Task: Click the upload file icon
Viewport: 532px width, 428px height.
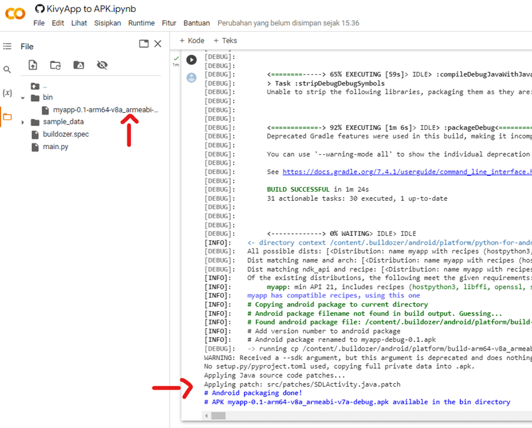Action: [x=33, y=65]
